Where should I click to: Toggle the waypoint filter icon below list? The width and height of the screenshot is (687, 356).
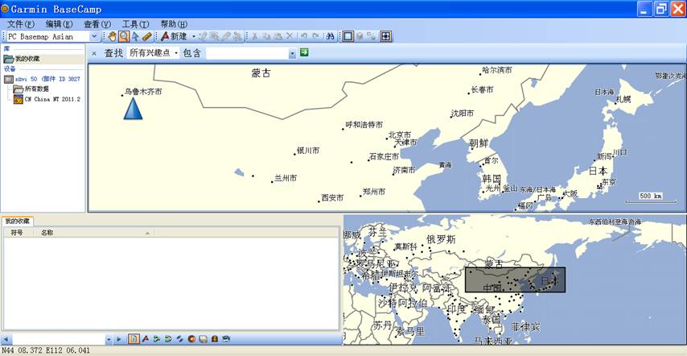click(146, 339)
